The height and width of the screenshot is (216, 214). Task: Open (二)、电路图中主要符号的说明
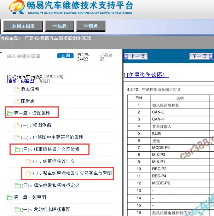point(52,137)
